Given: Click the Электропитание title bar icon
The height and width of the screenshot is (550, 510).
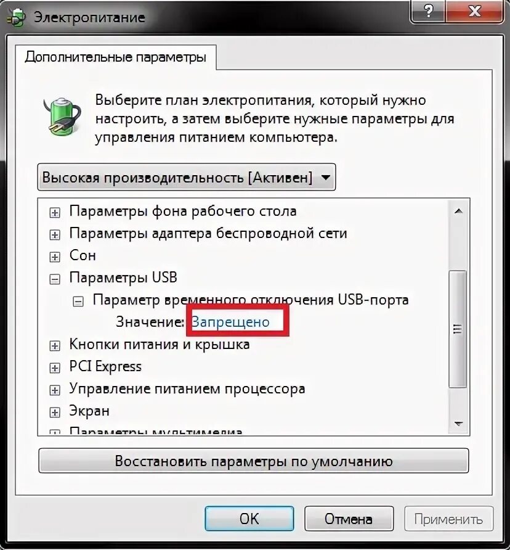Looking at the screenshot, I should click(x=16, y=17).
